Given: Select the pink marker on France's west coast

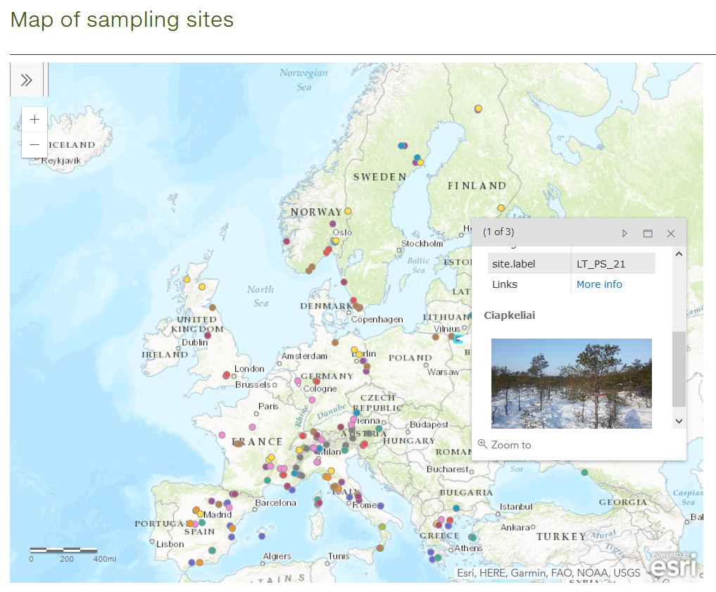Looking at the screenshot, I should click(222, 435).
